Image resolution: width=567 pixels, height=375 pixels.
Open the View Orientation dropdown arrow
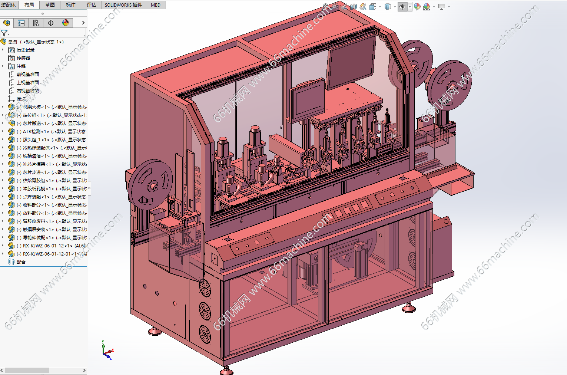tap(380, 7)
